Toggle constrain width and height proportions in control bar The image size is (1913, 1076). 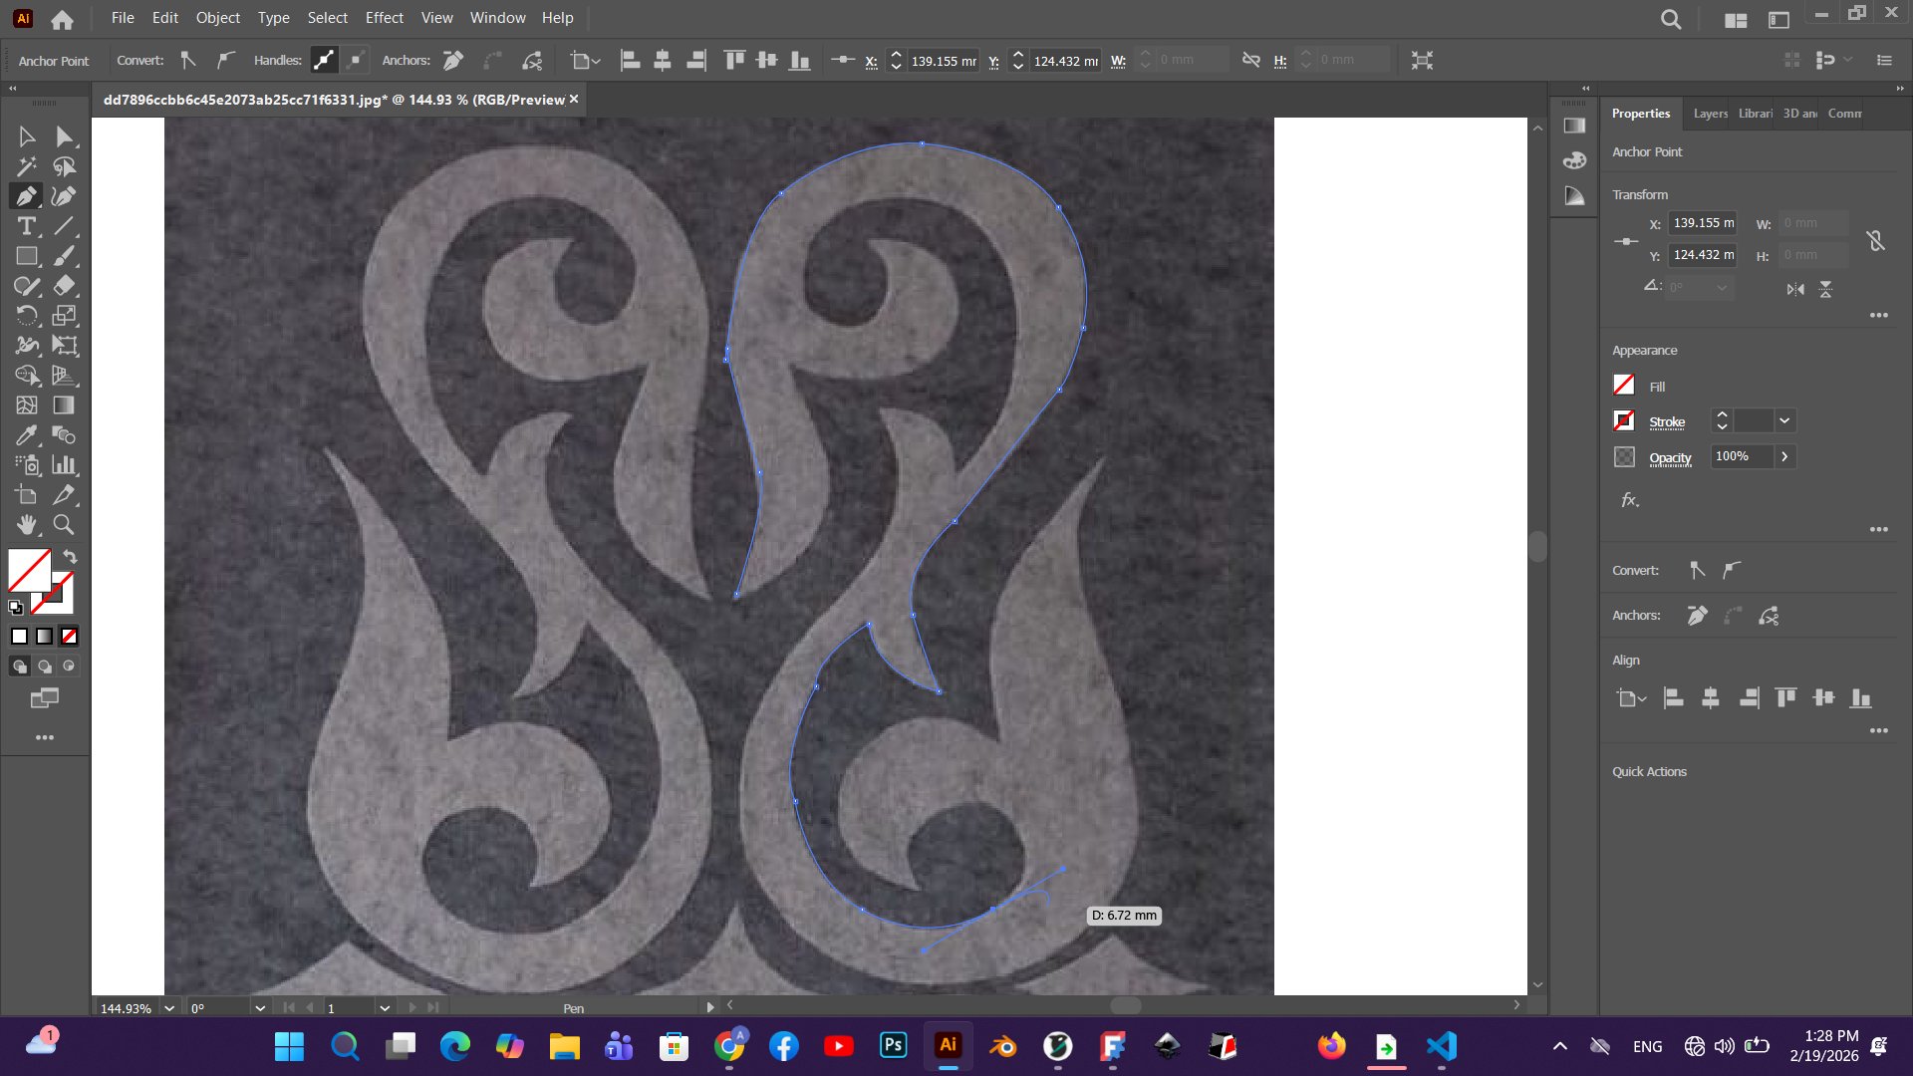pos(1251,61)
